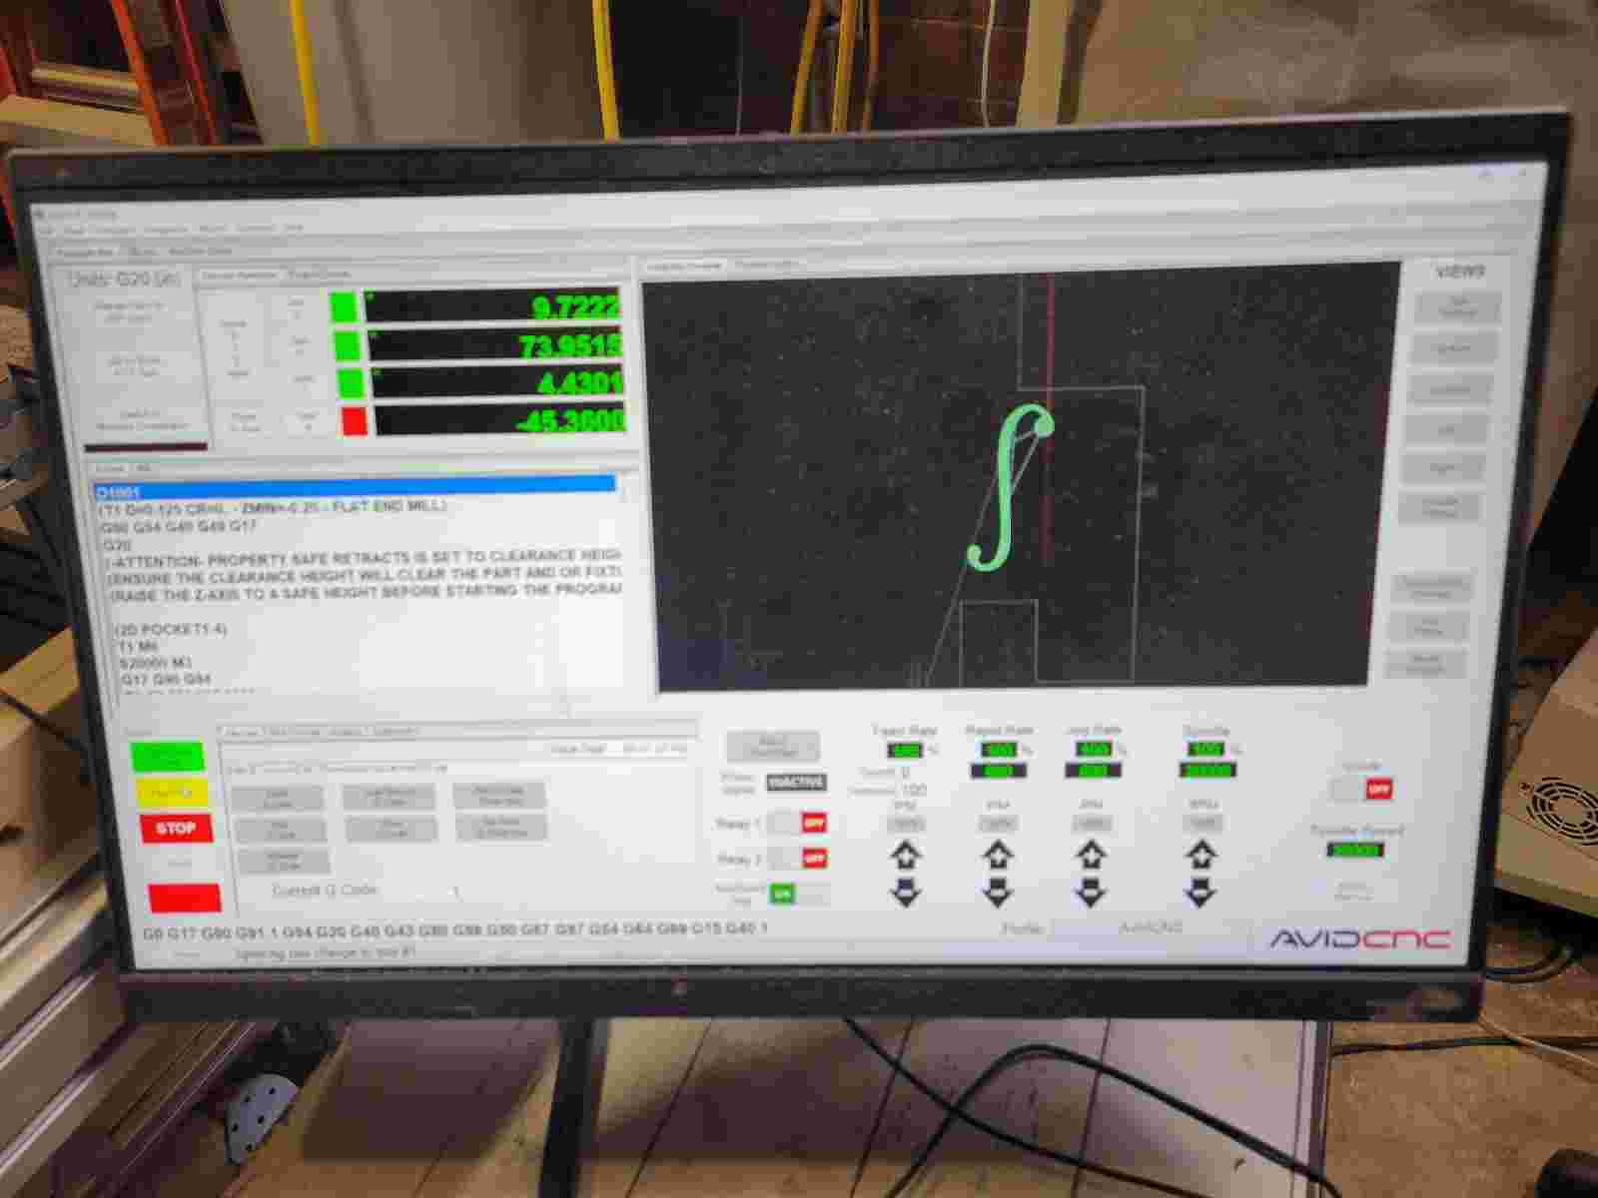This screenshot has width=1598, height=1198.
Task: Increase Spindle override with the up arrow
Action: tap(1202, 855)
